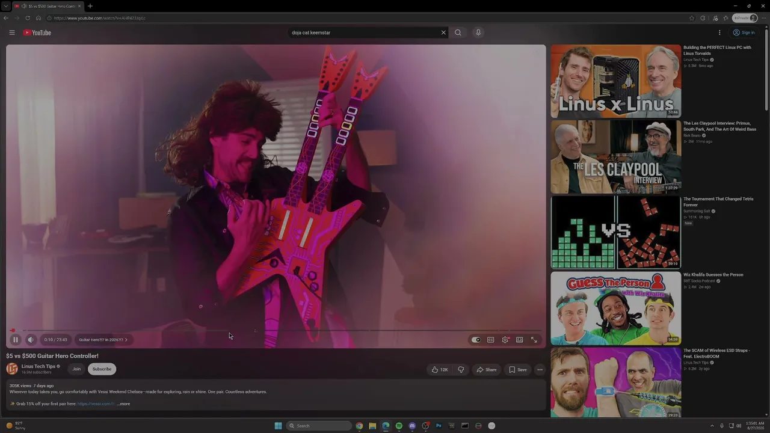This screenshot has width=770, height=433.
Task: Switch to theater mode
Action: tap(520, 340)
